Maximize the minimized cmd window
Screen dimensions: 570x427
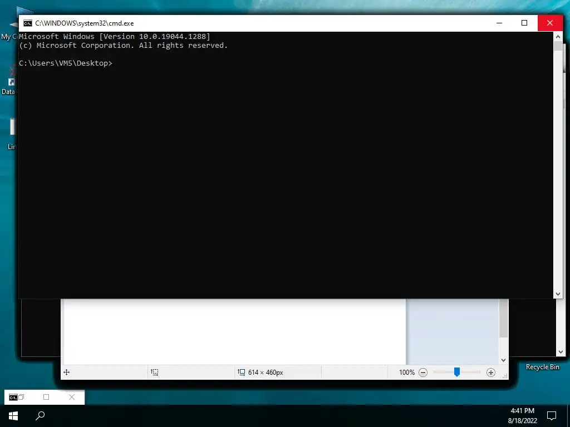46,397
